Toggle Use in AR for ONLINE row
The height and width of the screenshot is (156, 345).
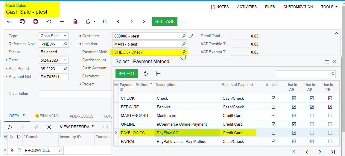pyautogui.click(x=294, y=124)
